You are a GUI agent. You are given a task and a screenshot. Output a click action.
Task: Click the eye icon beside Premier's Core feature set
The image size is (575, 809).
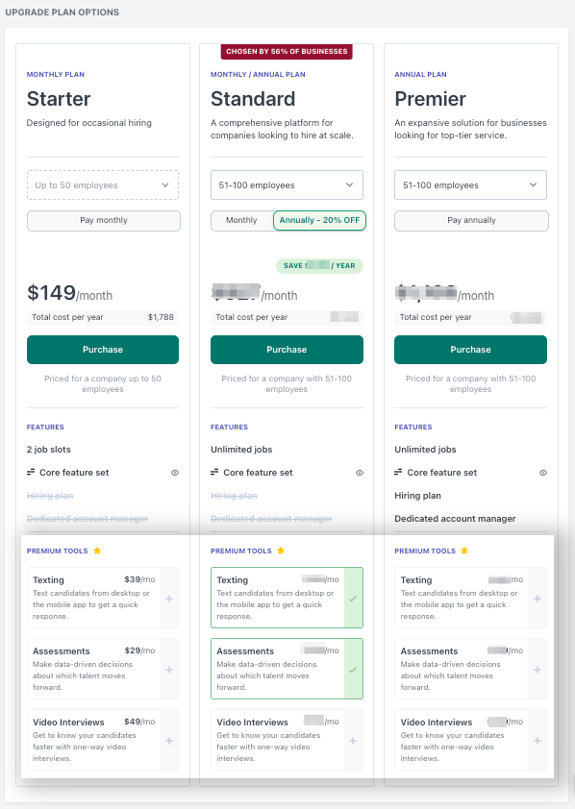pos(542,472)
